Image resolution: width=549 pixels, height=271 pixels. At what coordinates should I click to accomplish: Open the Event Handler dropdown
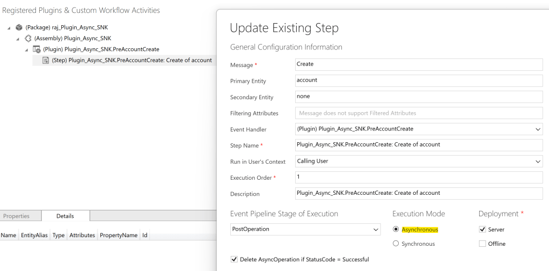[x=538, y=129]
